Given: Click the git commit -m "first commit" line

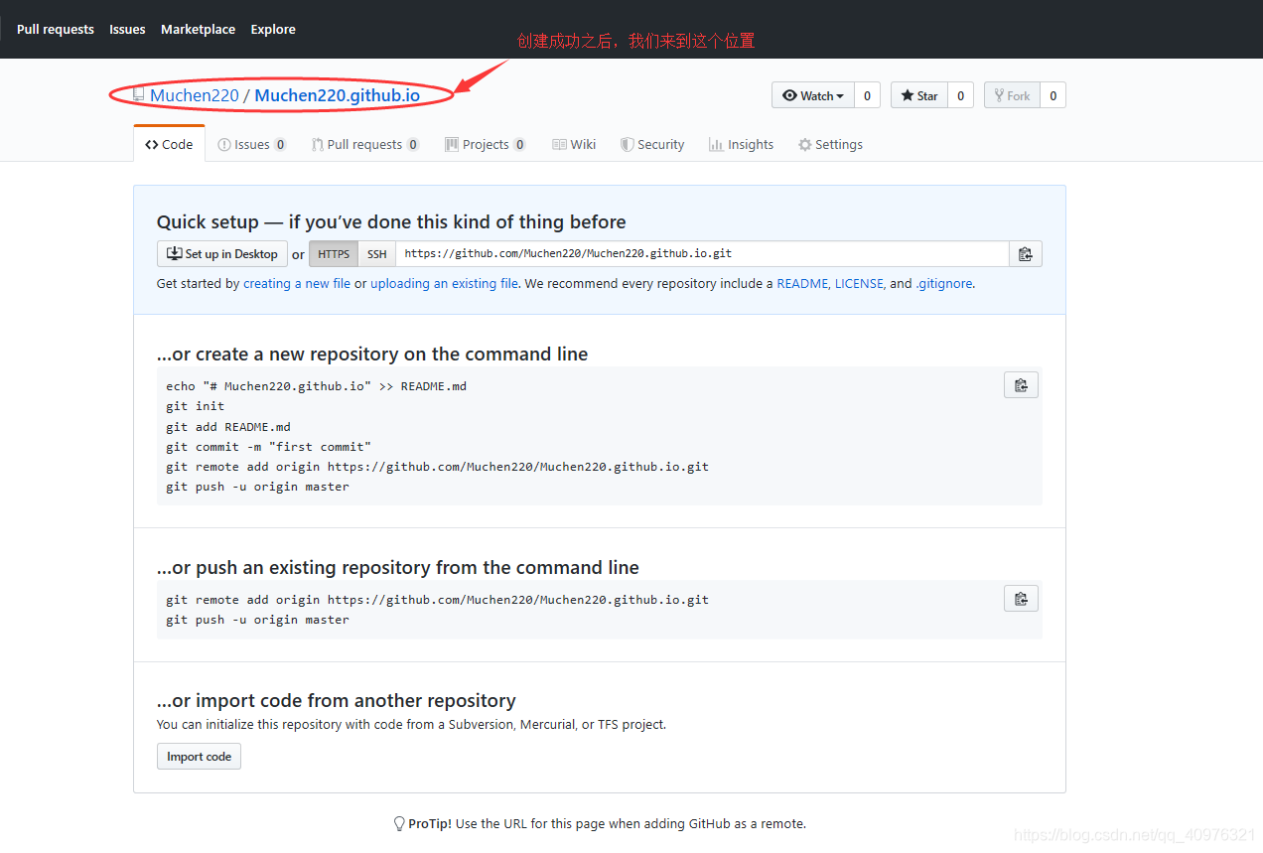Looking at the screenshot, I should [268, 447].
